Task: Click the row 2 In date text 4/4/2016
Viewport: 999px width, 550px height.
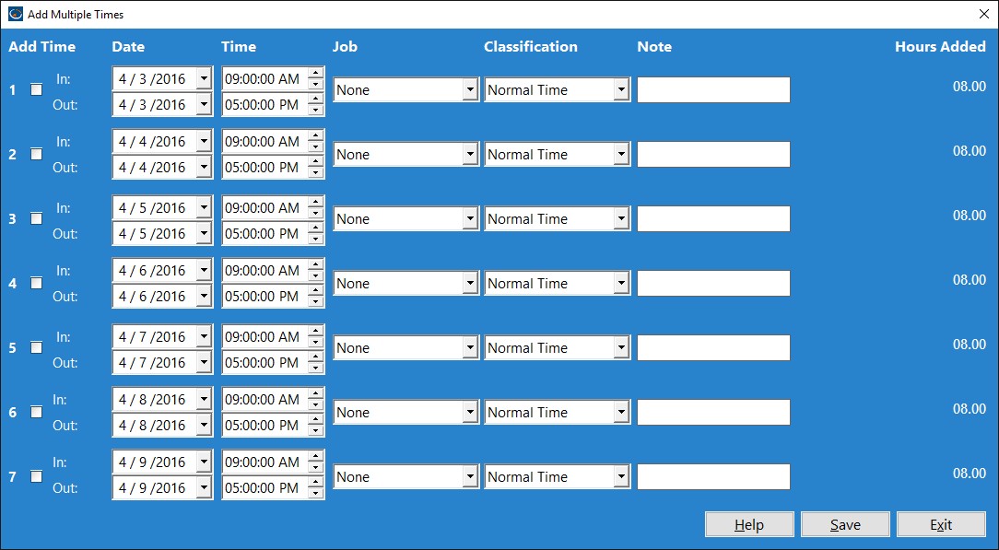Action: point(152,141)
